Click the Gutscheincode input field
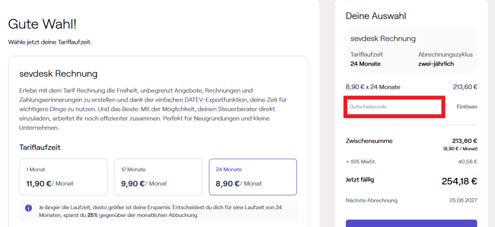 394,107
